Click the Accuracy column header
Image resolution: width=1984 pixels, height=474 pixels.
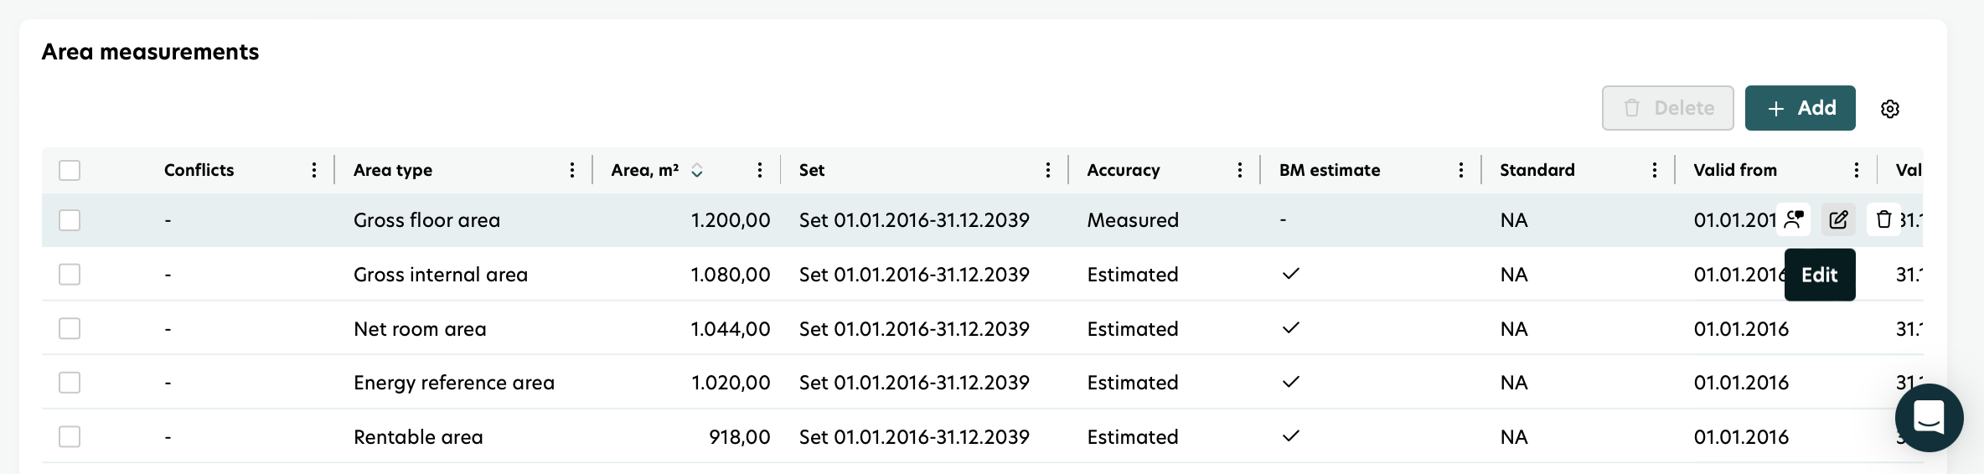1124,170
